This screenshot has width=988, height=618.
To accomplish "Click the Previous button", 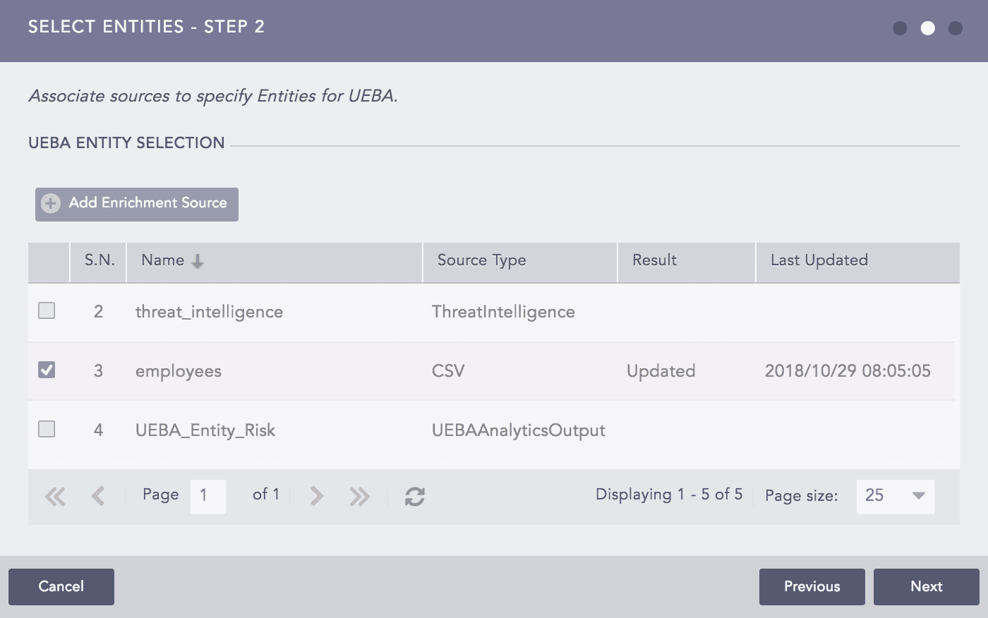I will [x=812, y=586].
